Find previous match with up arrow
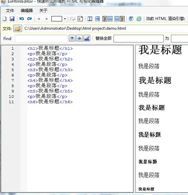The width and height of the screenshot is (188, 195). click(x=79, y=38)
